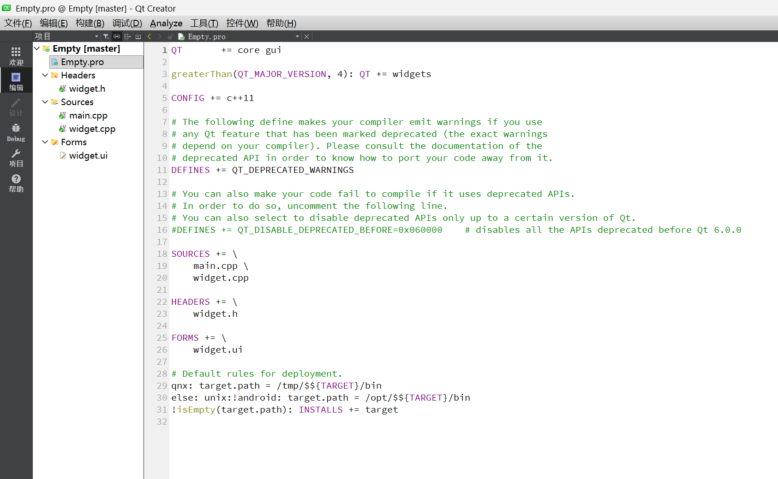This screenshot has width=778, height=479.
Task: Click the Headers folder label
Action: pos(78,75)
